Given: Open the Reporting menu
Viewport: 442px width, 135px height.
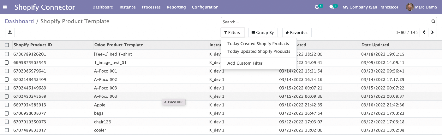Looking at the screenshot, I should [176, 7].
